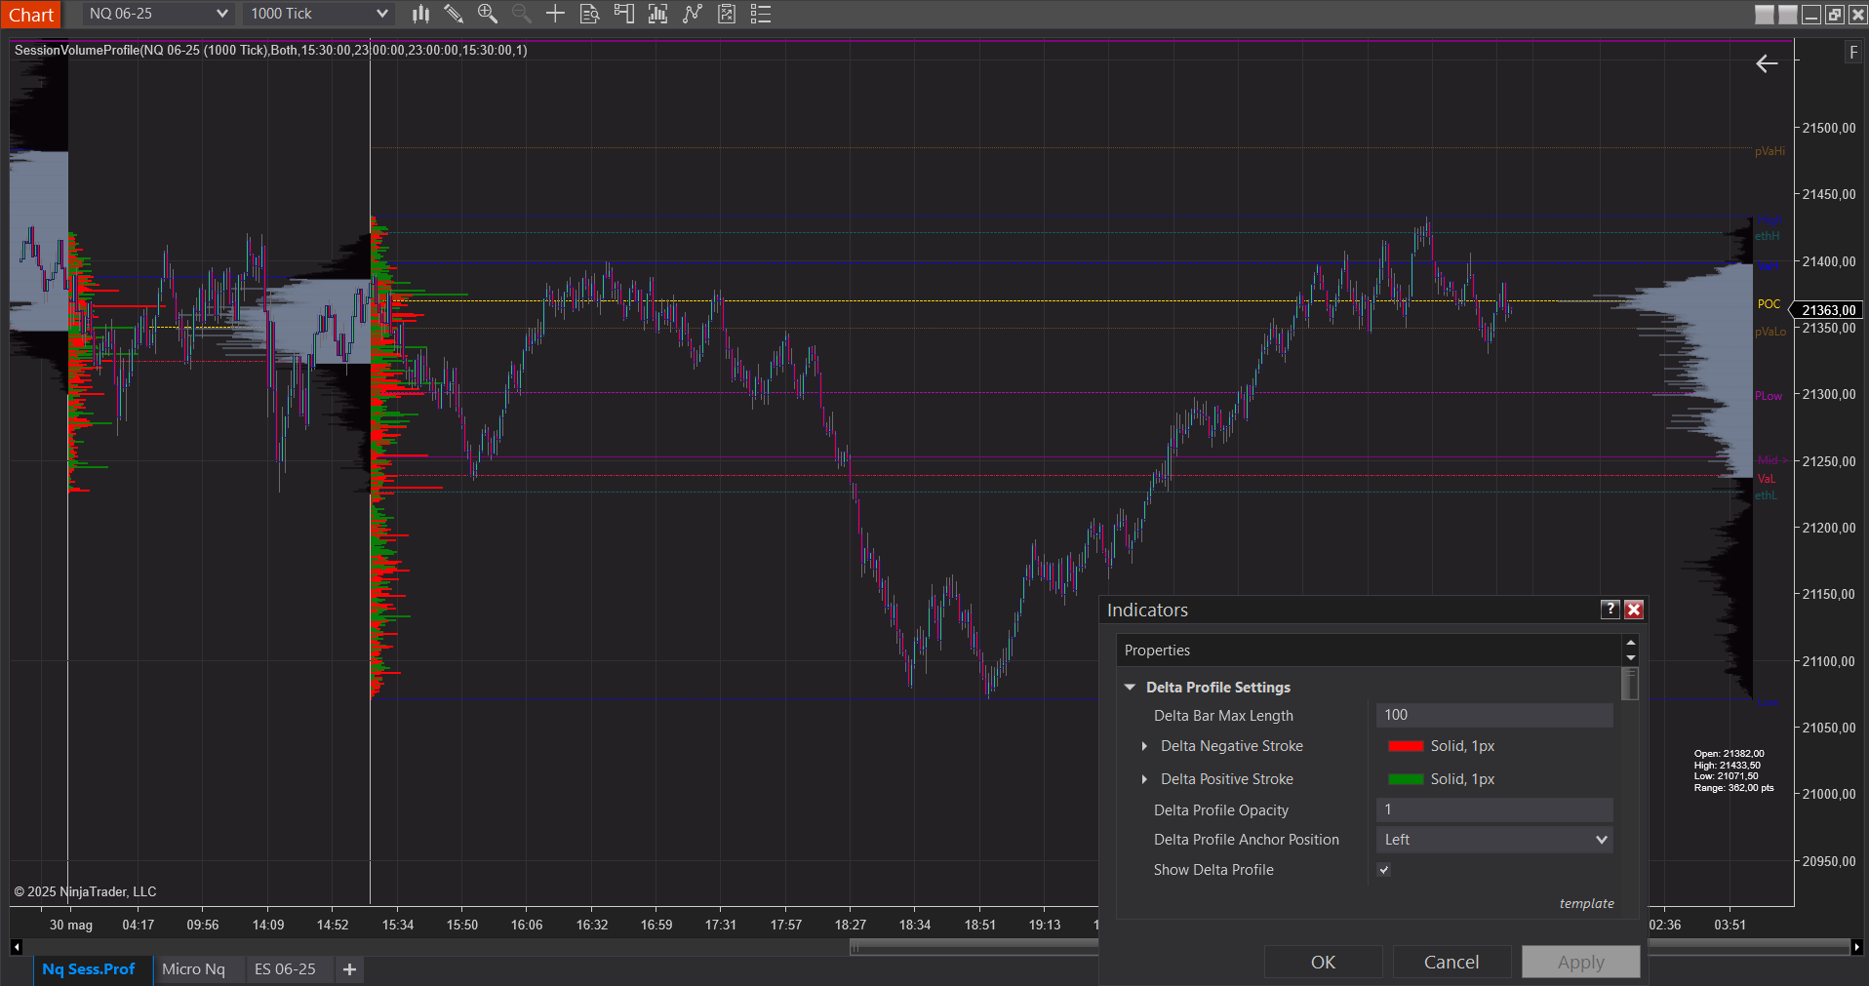Add a new chart tab with plus
The image size is (1869, 986).
click(x=349, y=969)
